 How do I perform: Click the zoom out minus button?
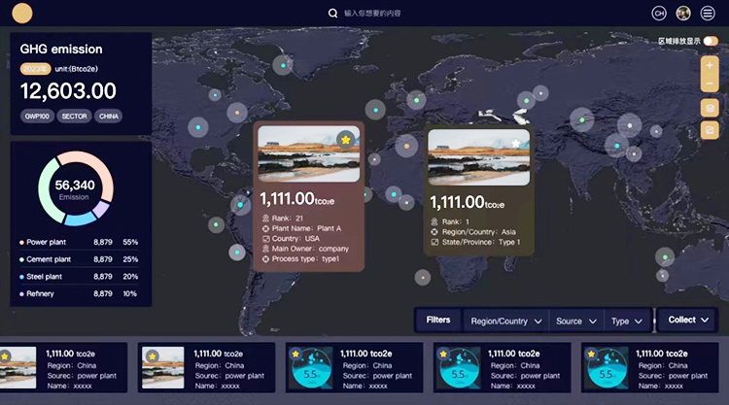(710, 84)
